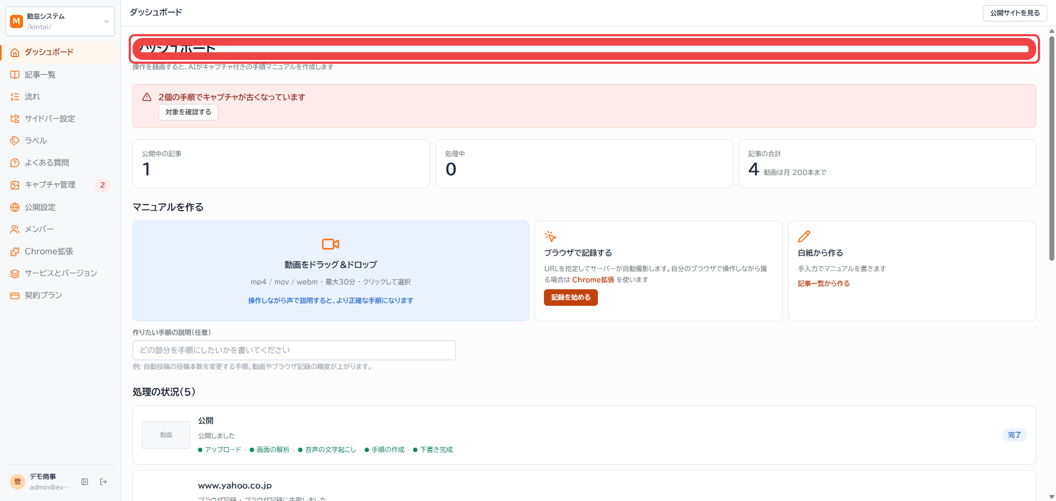Click the 処理中 count card
The height and width of the screenshot is (501, 1056).
click(x=584, y=164)
